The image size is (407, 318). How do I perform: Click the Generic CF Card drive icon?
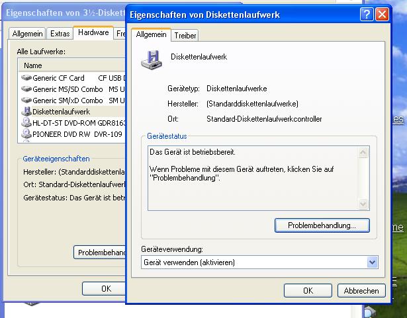click(26, 78)
